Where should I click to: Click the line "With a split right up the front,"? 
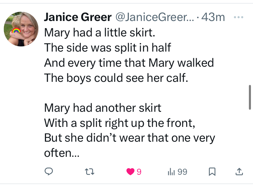click(120, 123)
